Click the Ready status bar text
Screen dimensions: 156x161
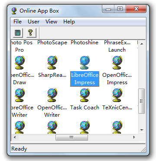(19, 149)
